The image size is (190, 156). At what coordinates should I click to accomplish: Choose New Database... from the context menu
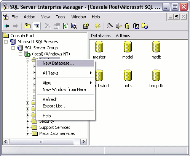[65, 63]
